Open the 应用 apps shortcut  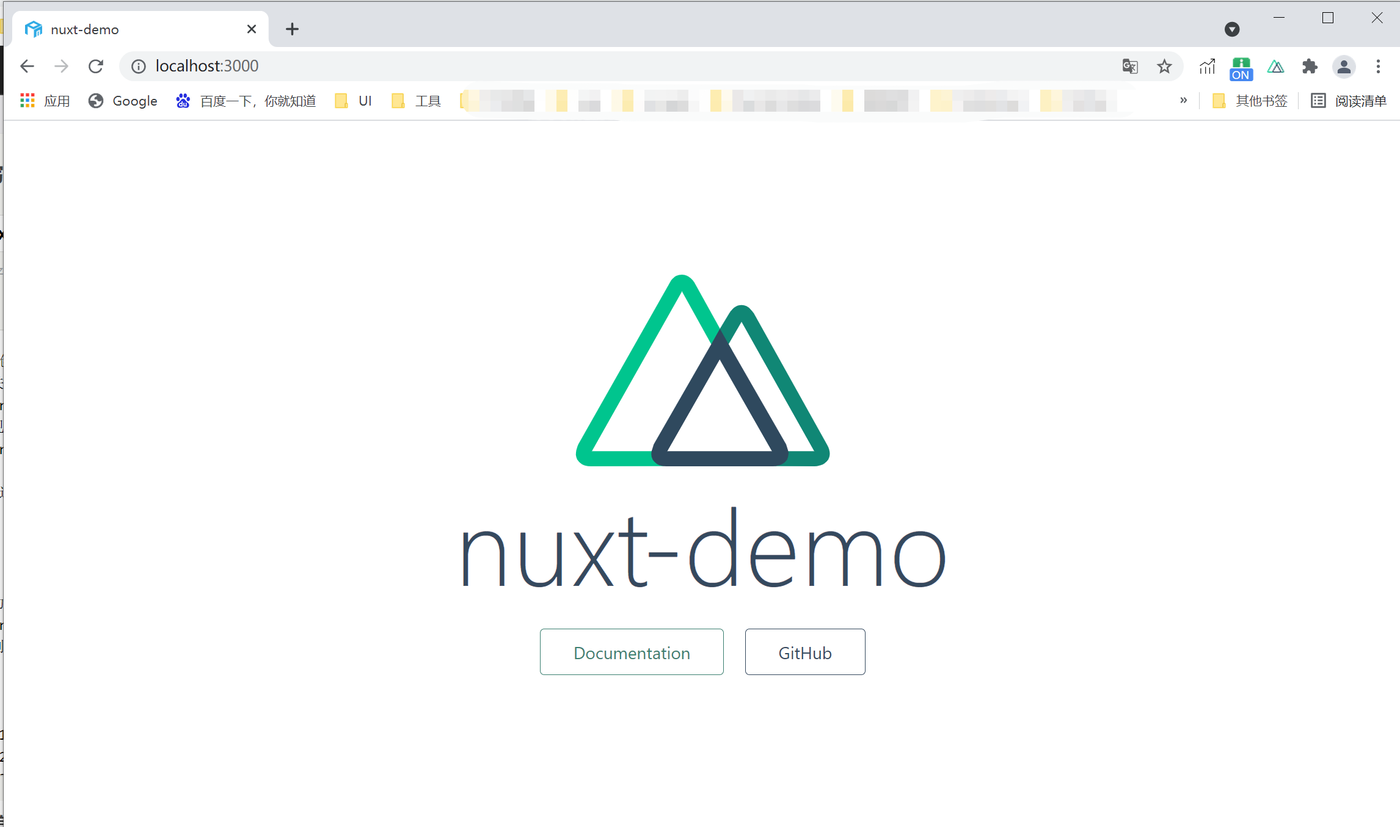(45, 101)
